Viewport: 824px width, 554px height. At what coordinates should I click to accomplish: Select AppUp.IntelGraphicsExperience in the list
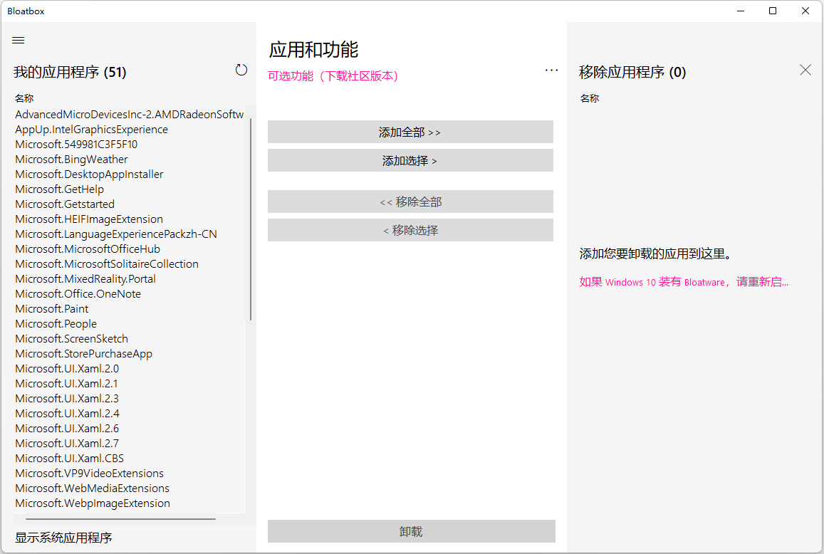pos(91,129)
